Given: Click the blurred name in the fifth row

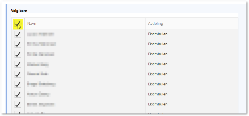Looking at the screenshot, I should pos(38,74).
